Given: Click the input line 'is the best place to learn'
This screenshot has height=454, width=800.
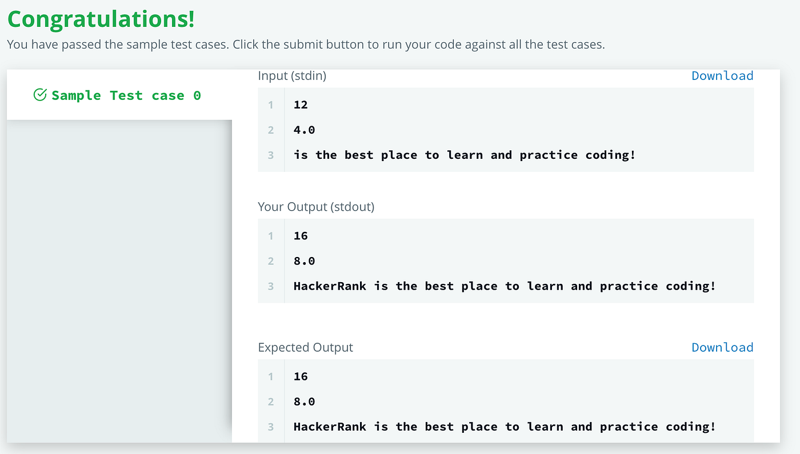Looking at the screenshot, I should click(464, 155).
